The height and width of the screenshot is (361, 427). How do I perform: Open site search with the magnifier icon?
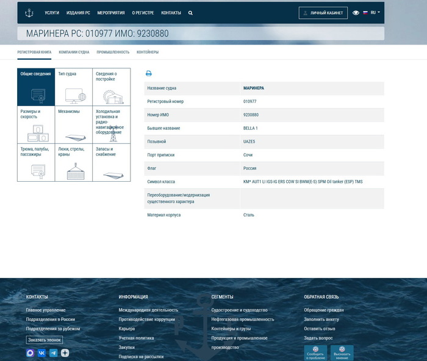pyautogui.click(x=190, y=13)
